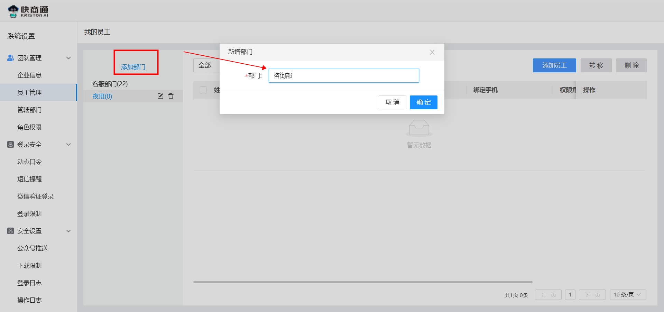Open the 10 条/页 page size dropdown
The width and height of the screenshot is (664, 312).
(628, 295)
